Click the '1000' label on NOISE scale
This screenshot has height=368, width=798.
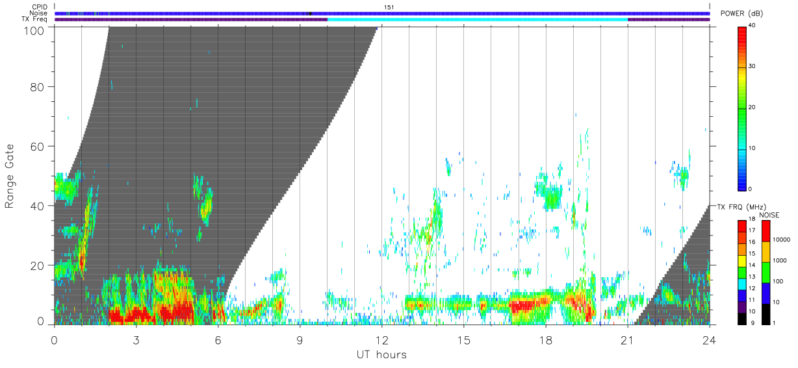pos(779,261)
